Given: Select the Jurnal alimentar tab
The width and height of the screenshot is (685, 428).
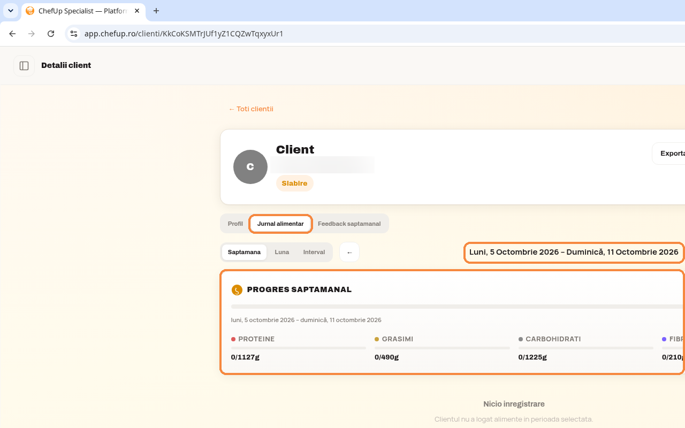Looking at the screenshot, I should coord(280,224).
